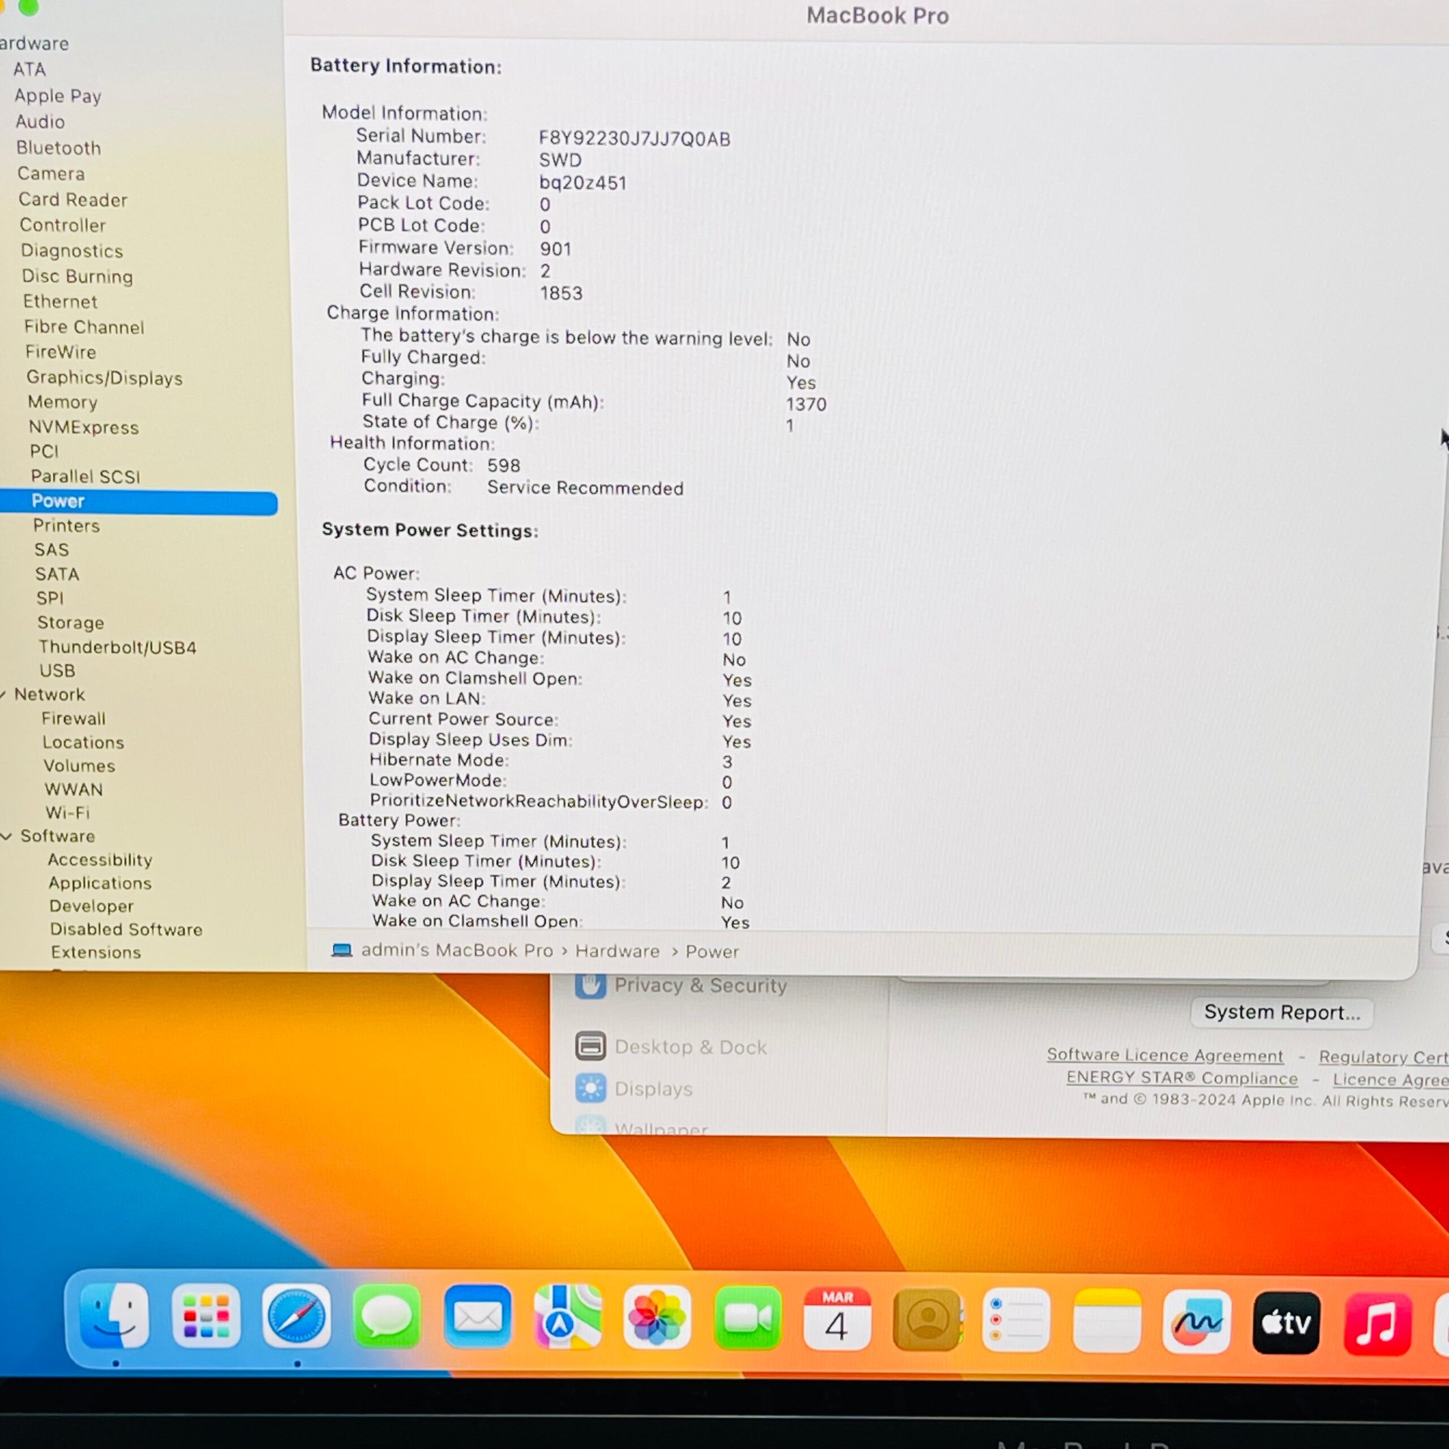Select Accessibility under Software
This screenshot has height=1449, width=1449.
tap(100, 860)
